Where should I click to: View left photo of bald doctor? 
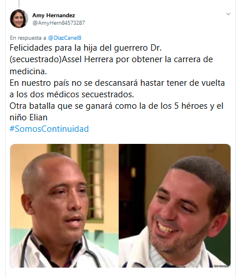click(x=64, y=205)
